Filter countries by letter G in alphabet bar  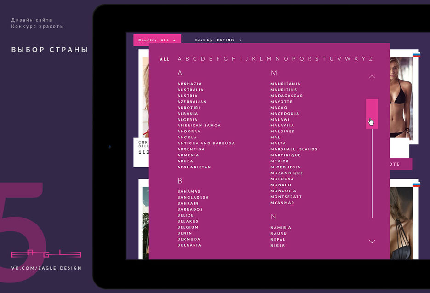[226, 59]
